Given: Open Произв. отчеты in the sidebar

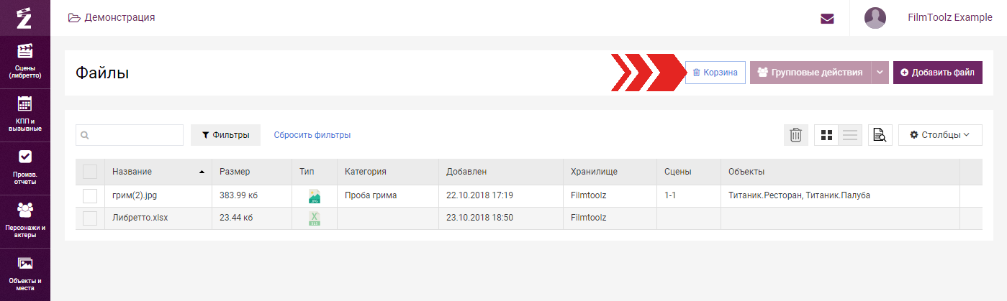Looking at the screenshot, I should (25, 168).
